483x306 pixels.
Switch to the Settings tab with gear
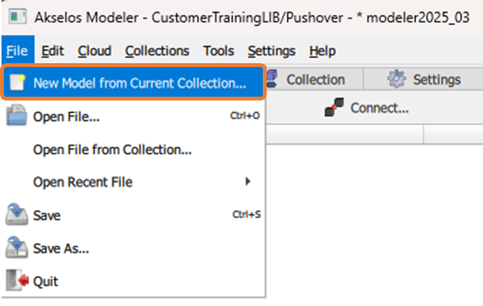pos(424,79)
